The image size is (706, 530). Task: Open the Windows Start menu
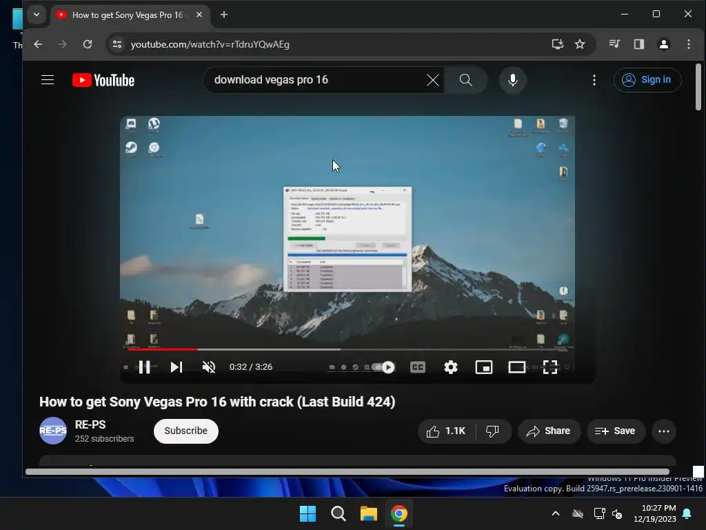coord(308,513)
